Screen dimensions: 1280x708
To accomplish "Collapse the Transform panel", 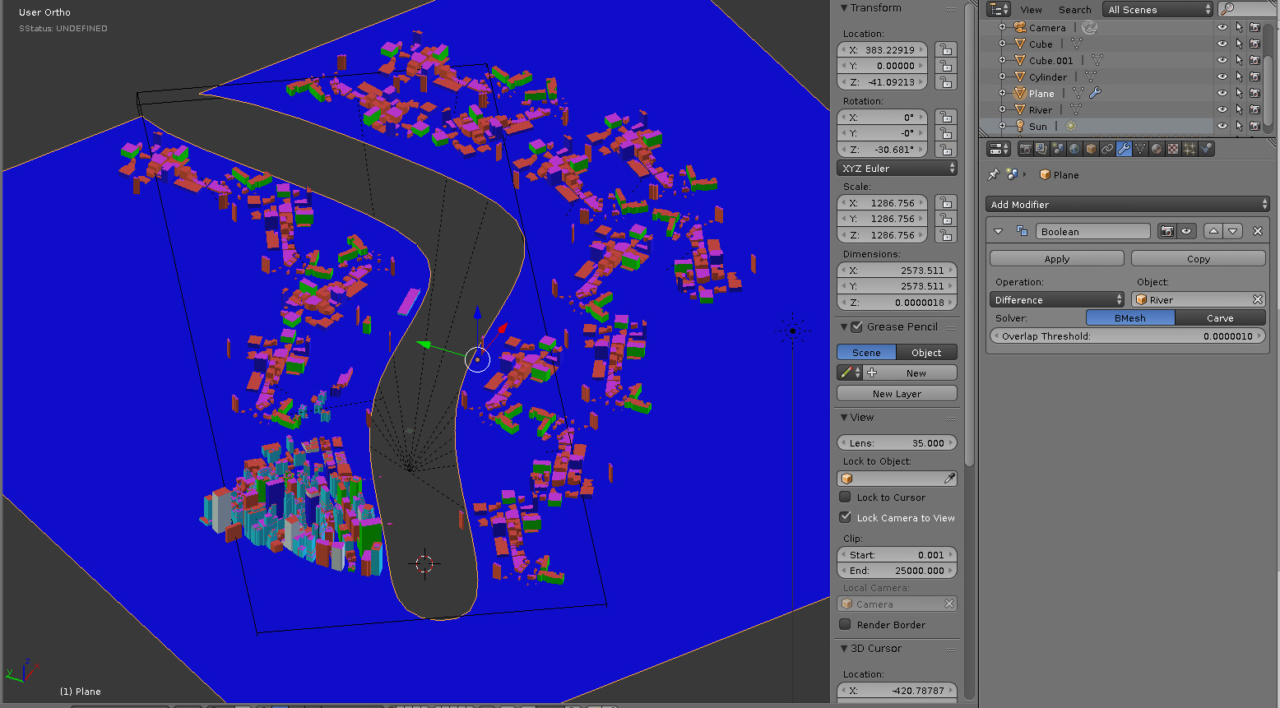I will point(844,8).
